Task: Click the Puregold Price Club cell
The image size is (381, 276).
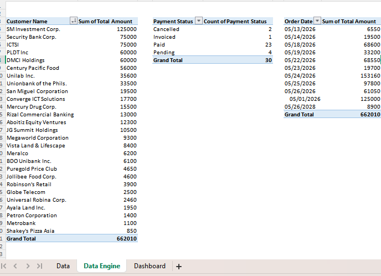Action: 42,169
